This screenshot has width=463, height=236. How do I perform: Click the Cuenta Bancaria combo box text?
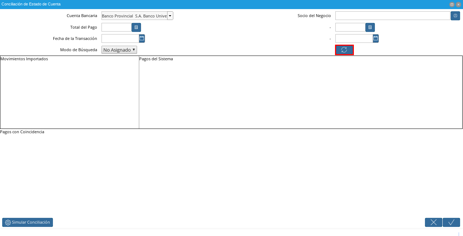[x=134, y=16]
